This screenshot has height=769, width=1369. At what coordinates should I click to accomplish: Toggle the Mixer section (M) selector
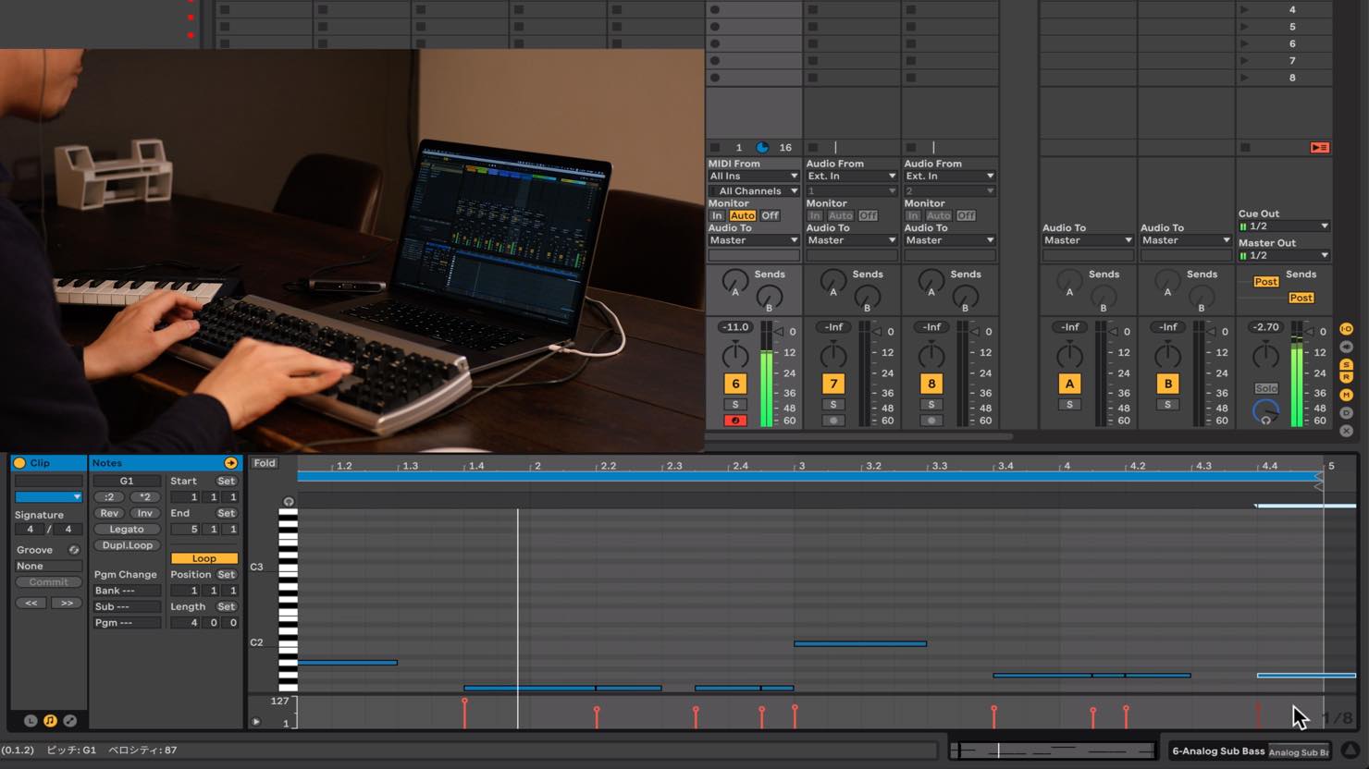point(1347,395)
